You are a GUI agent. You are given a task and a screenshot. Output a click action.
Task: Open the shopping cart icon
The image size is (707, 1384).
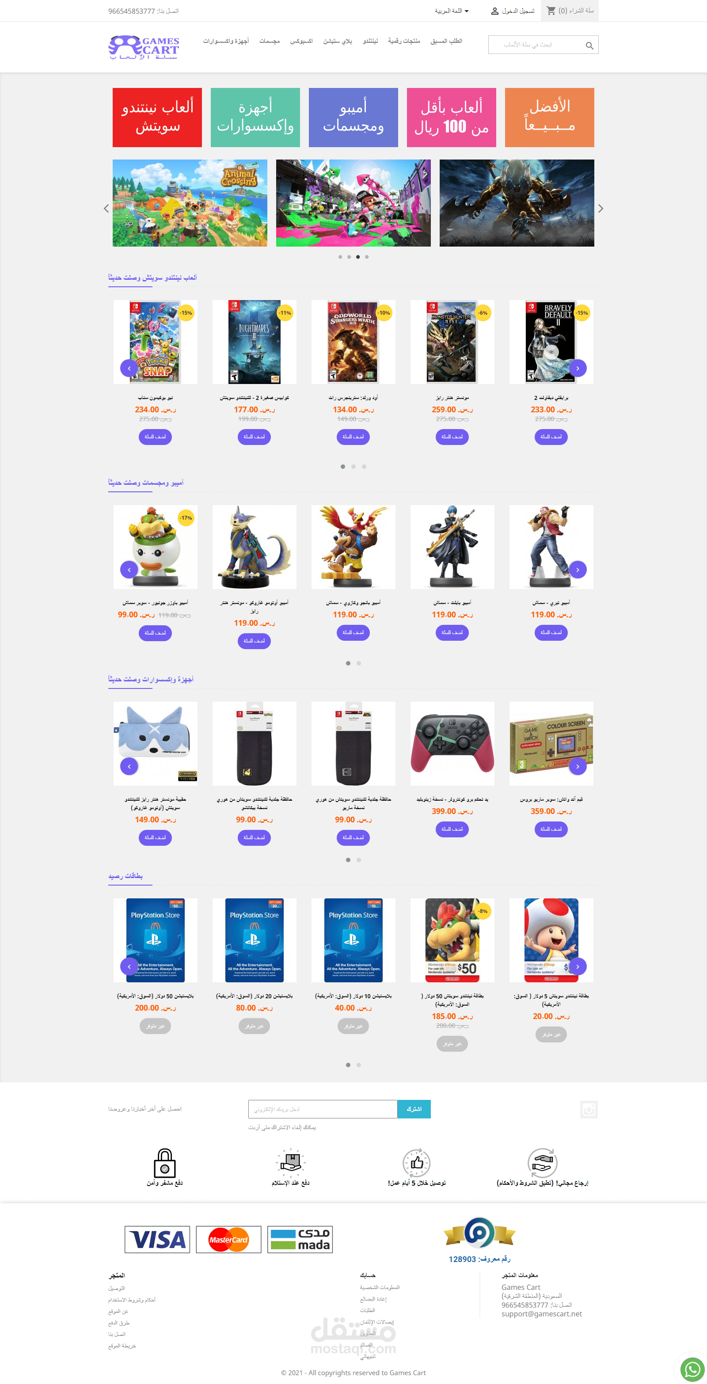551,11
